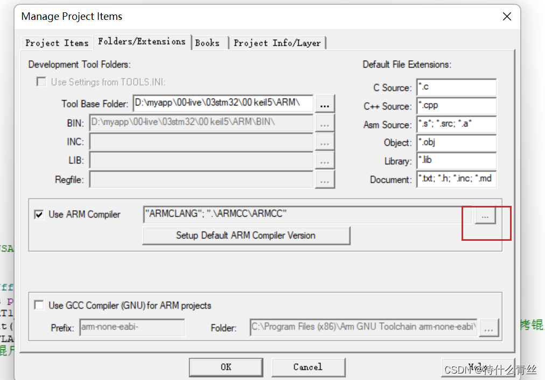Click the ARM compiler path field

coord(308,214)
